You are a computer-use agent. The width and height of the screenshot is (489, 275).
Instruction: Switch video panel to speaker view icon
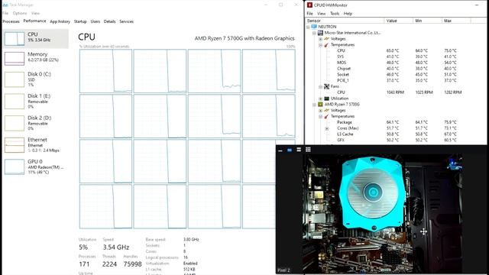pyautogui.click(x=290, y=150)
